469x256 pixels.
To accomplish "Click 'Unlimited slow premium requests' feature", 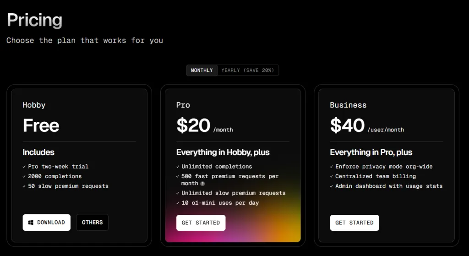I will (x=234, y=193).
